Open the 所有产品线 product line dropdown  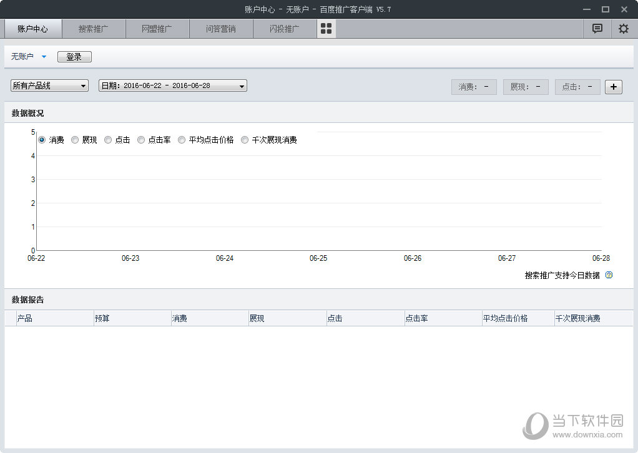pyautogui.click(x=50, y=85)
